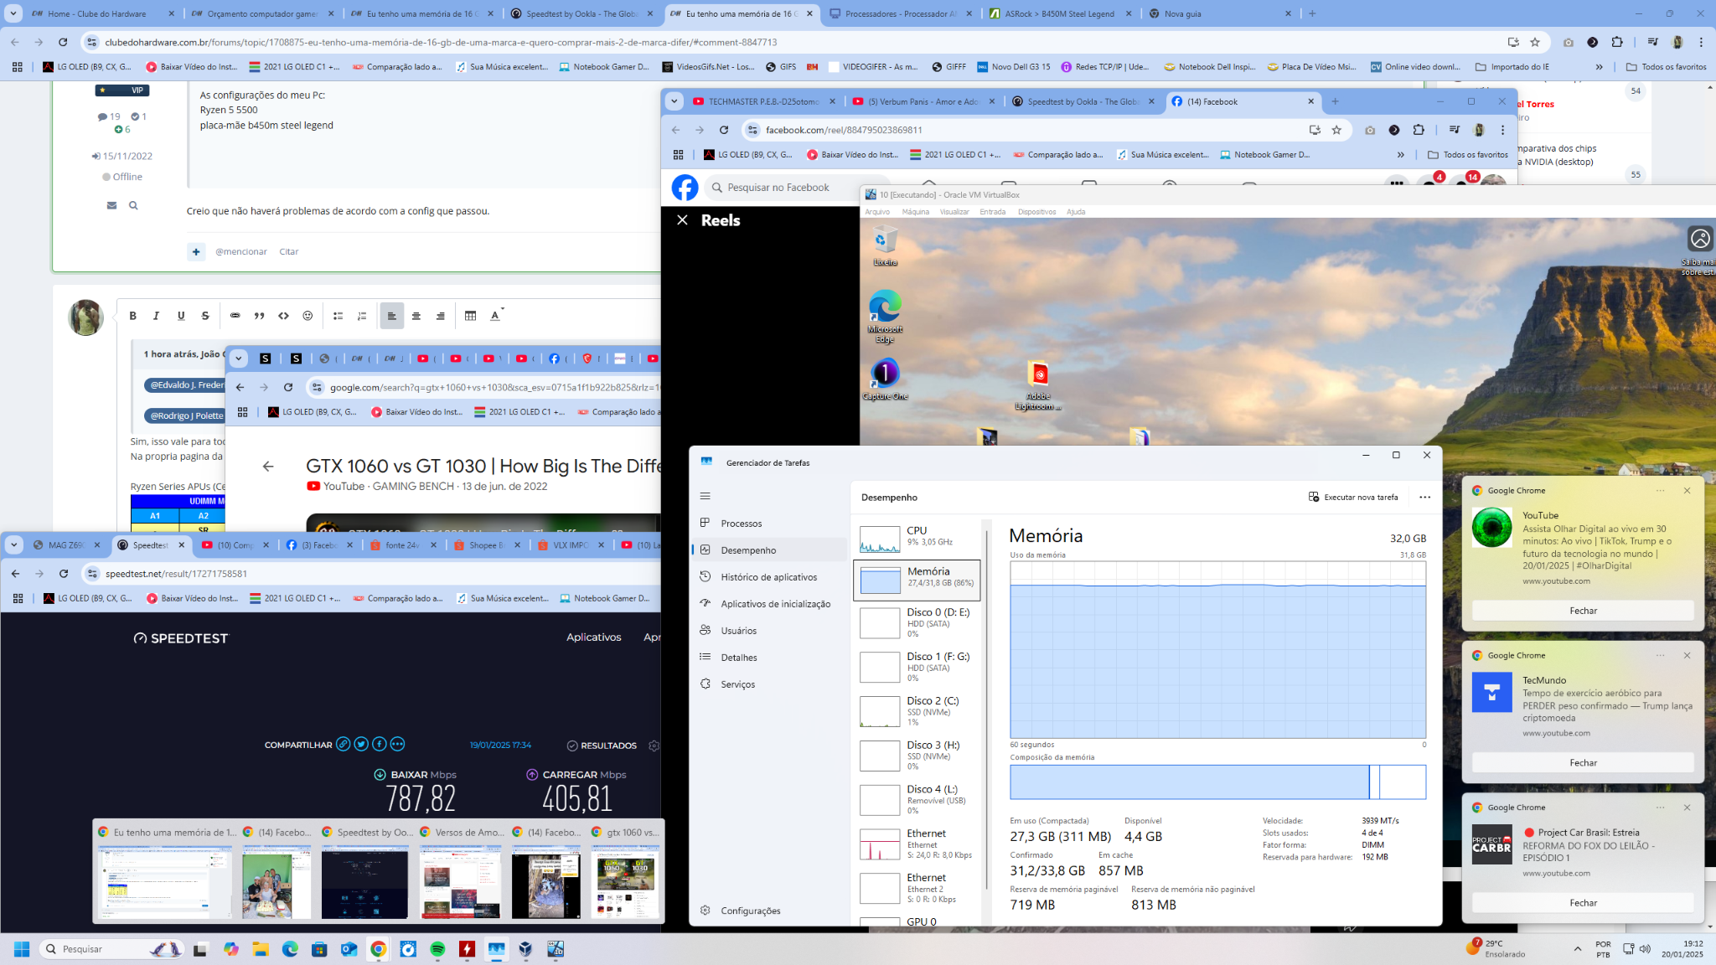Insert a table in the reply editor
Viewport: 1716px width, 965px height.
pyautogui.click(x=470, y=316)
